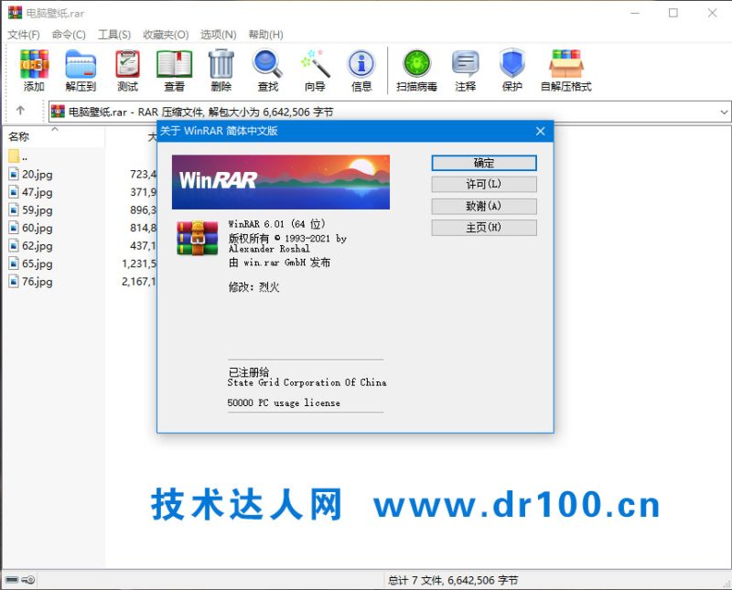
Task: Click the 删除 (Delete) trash can icon
Action: coord(221,70)
